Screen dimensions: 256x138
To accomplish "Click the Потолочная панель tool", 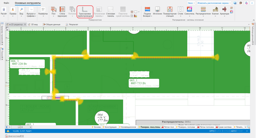I will 99,12.
